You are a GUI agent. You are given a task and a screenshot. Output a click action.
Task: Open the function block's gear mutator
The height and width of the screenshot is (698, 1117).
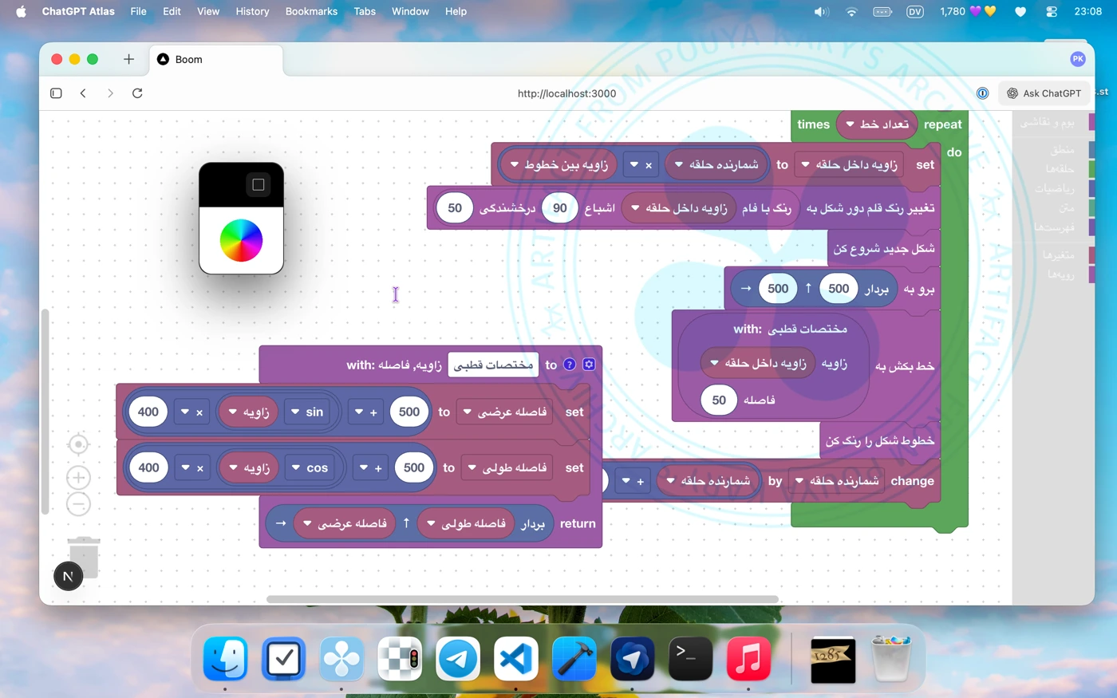tap(589, 365)
